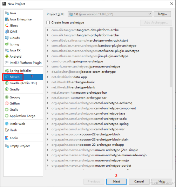Expand confluence-plugin-archetype node
The image size is (176, 187).
[x=47, y=51]
